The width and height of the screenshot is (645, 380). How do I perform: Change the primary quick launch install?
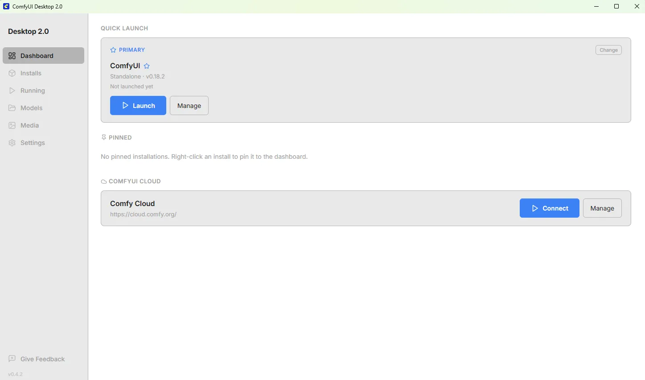coord(608,50)
